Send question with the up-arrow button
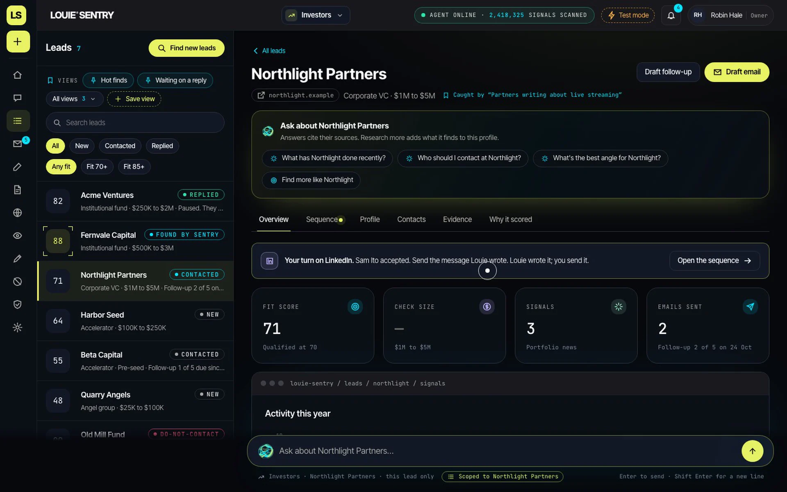Screen dimensions: 787x492 pos(752,451)
